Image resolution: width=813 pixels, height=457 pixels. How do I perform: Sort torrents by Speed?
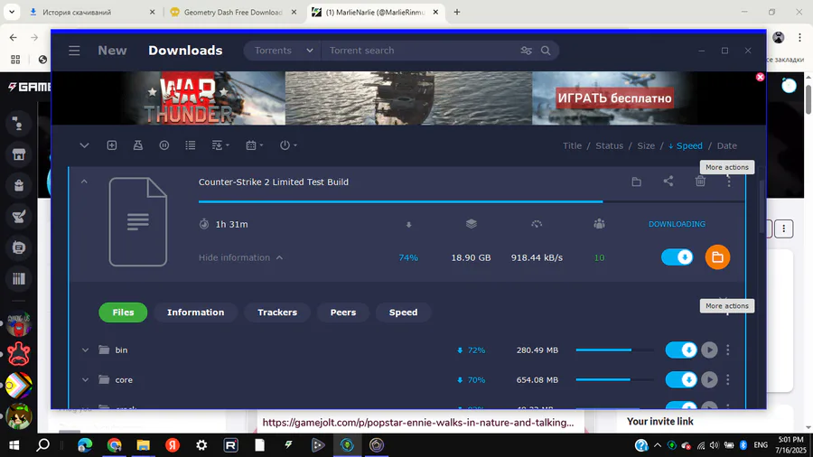685,145
